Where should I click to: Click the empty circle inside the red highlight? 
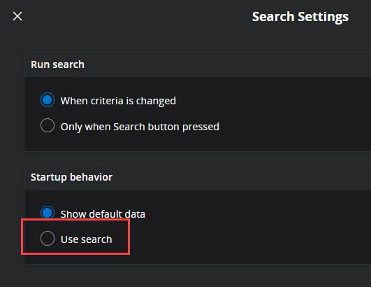click(x=48, y=239)
